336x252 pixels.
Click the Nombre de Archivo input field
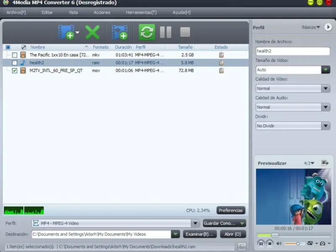[293, 51]
